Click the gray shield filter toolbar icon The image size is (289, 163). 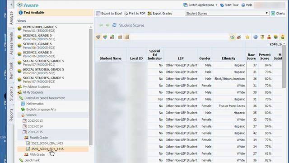pos(98,37)
